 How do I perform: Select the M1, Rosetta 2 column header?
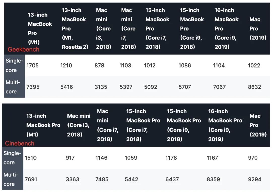click(x=75, y=28)
